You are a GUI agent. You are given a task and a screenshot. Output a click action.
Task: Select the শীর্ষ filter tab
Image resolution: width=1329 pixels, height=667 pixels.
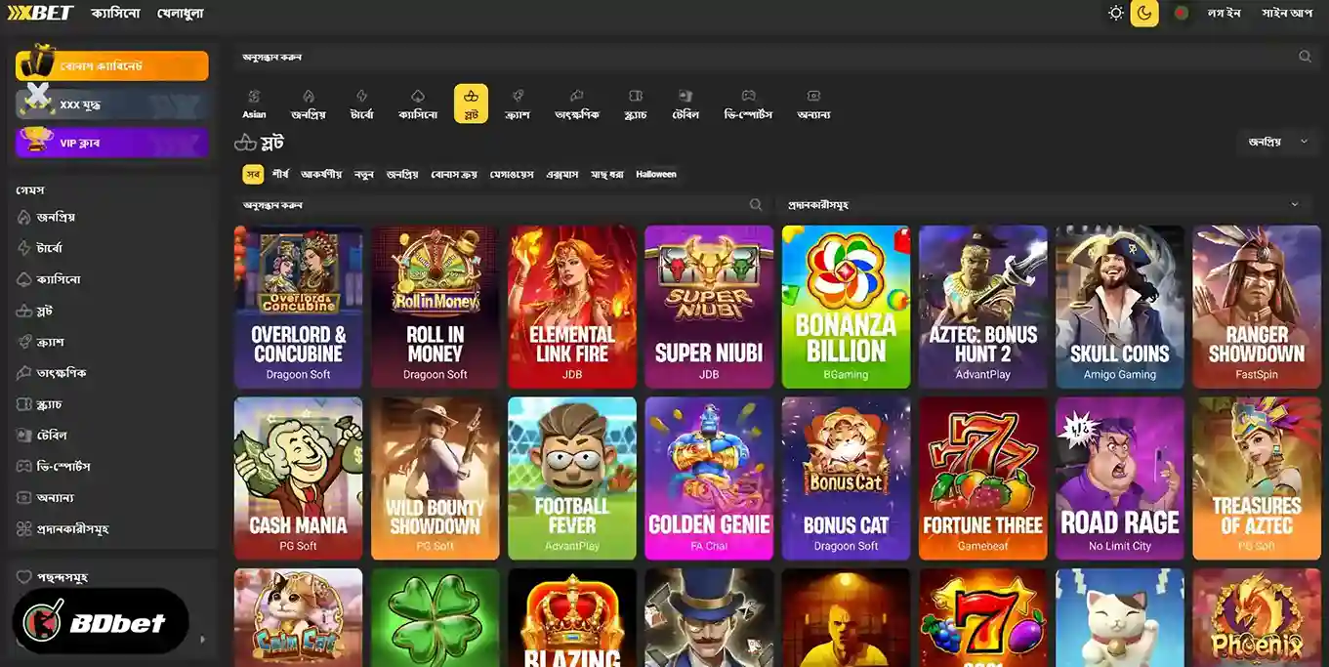281,174
